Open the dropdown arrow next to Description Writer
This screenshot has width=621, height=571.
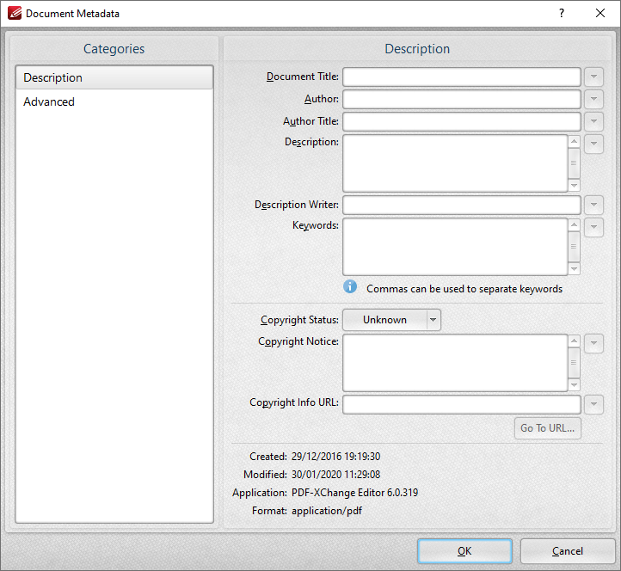tap(593, 206)
